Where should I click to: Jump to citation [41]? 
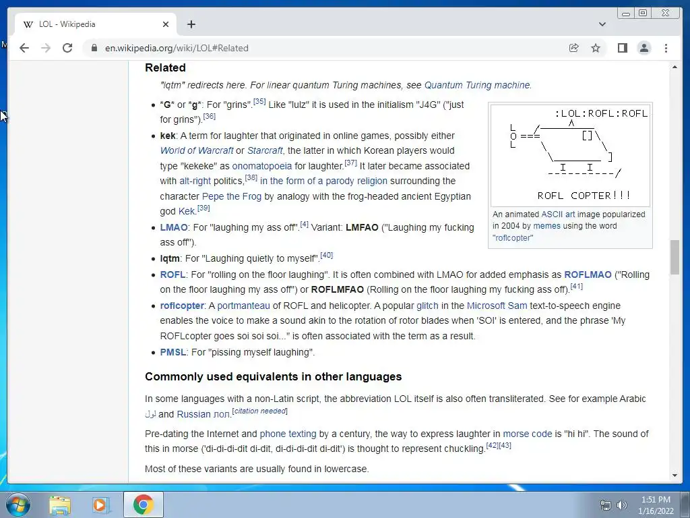[x=577, y=286]
